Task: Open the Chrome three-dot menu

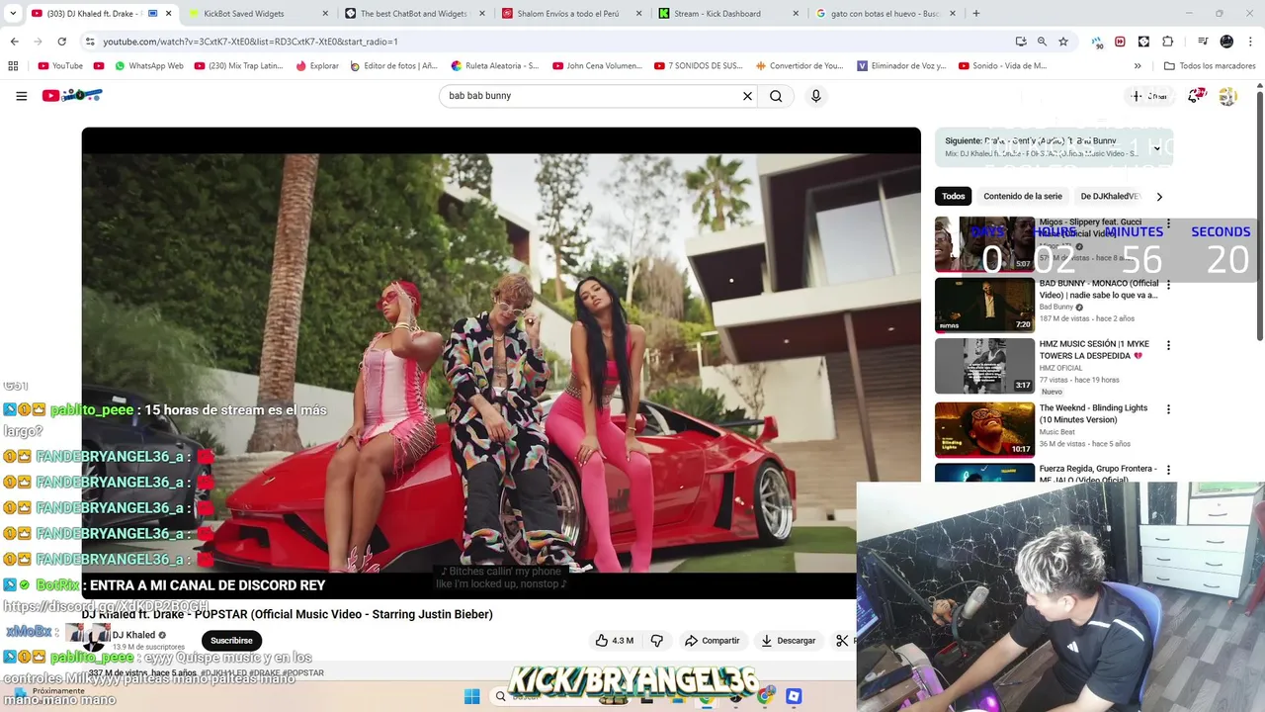Action: (1250, 42)
